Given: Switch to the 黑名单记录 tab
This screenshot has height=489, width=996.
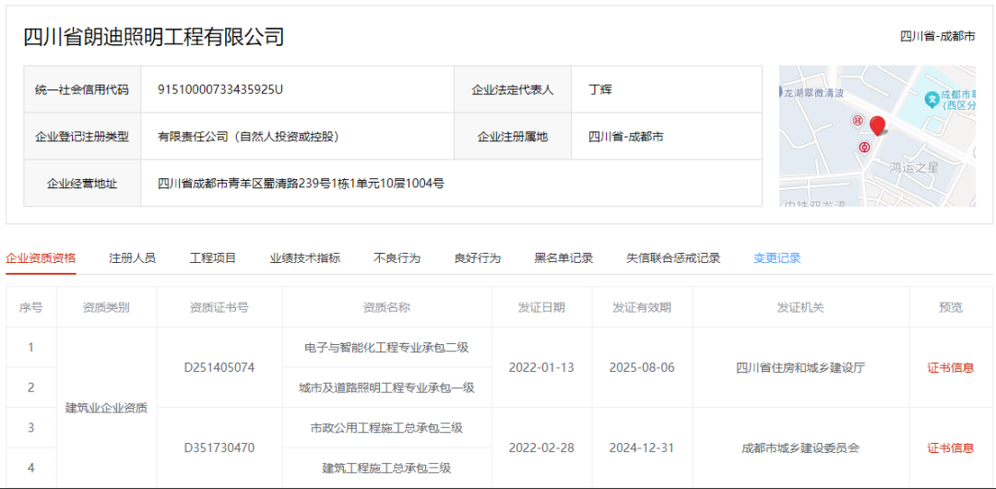Looking at the screenshot, I should pos(563,258).
